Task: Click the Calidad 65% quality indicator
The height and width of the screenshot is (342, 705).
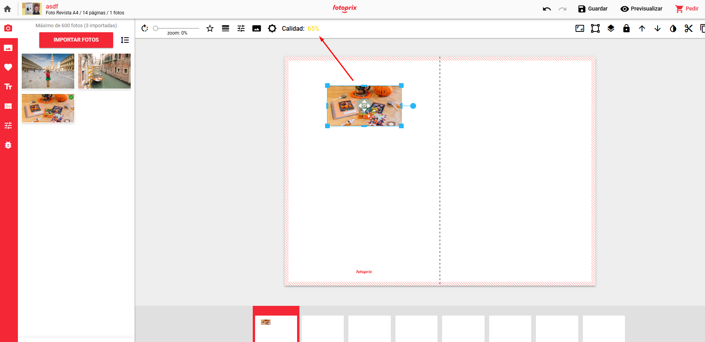Action: (x=300, y=28)
